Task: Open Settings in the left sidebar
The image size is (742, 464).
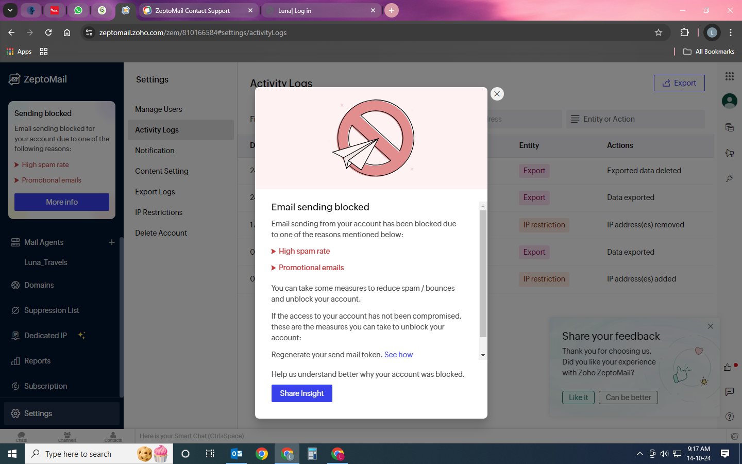Action: 62,413
